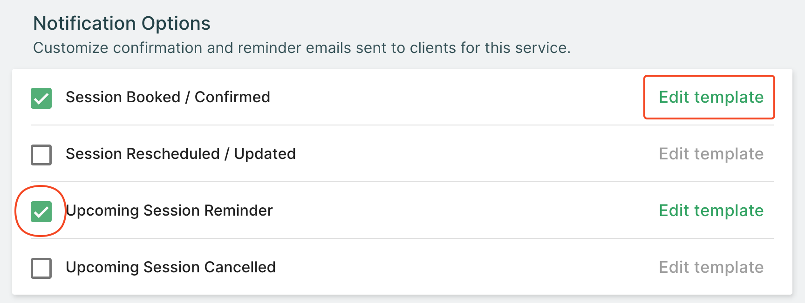Click Edit template for Session Rescheduled / Updated

pos(711,154)
